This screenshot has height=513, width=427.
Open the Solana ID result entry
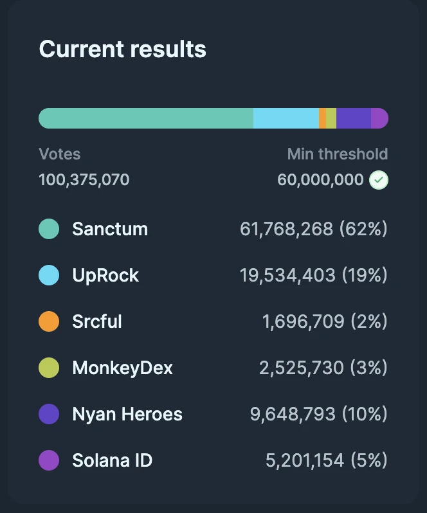click(113, 460)
